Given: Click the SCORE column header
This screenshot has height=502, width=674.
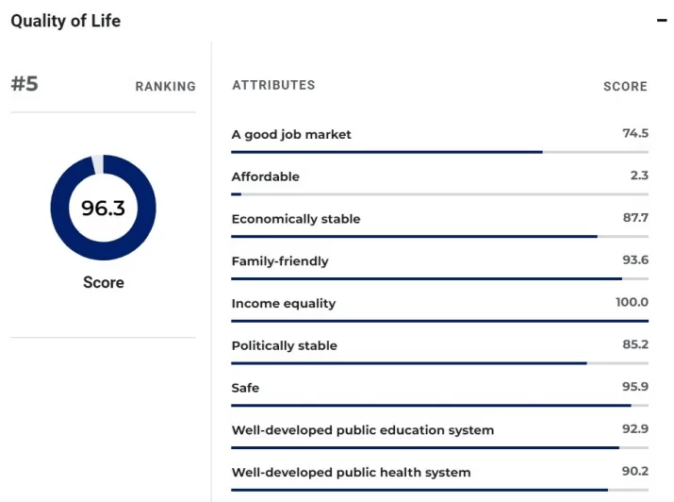Looking at the screenshot, I should (x=625, y=86).
